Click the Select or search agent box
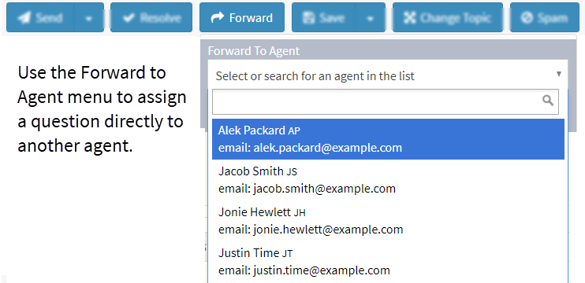The width and height of the screenshot is (585, 283). (388, 75)
